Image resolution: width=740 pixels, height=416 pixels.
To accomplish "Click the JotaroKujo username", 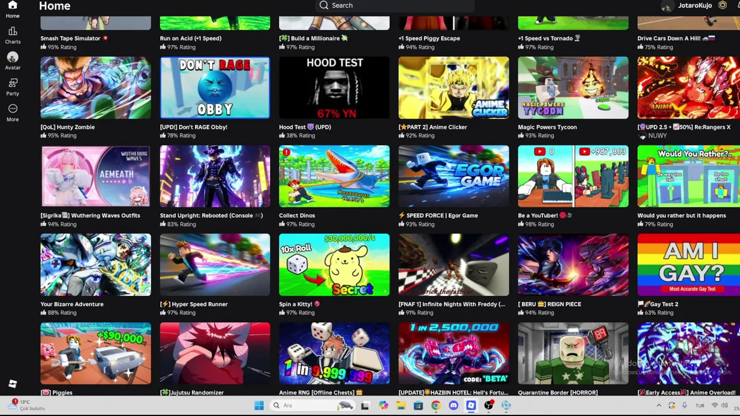I will pos(695,5).
